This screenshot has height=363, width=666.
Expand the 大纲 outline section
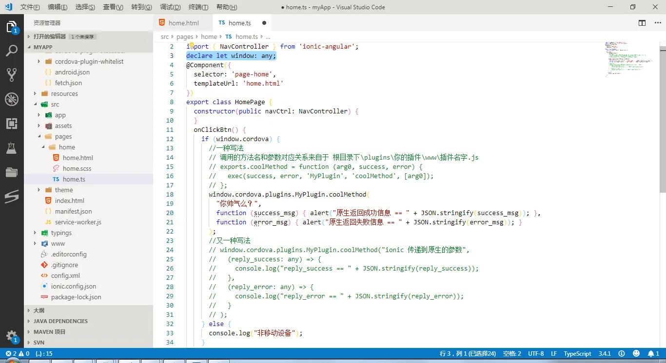click(89, 310)
